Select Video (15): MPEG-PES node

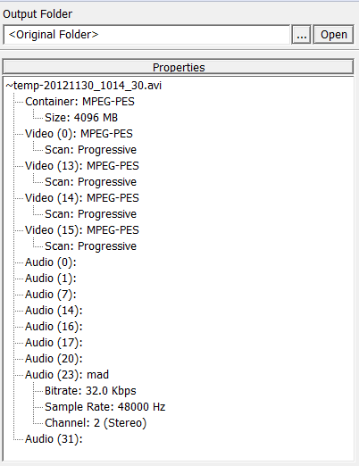82,230
